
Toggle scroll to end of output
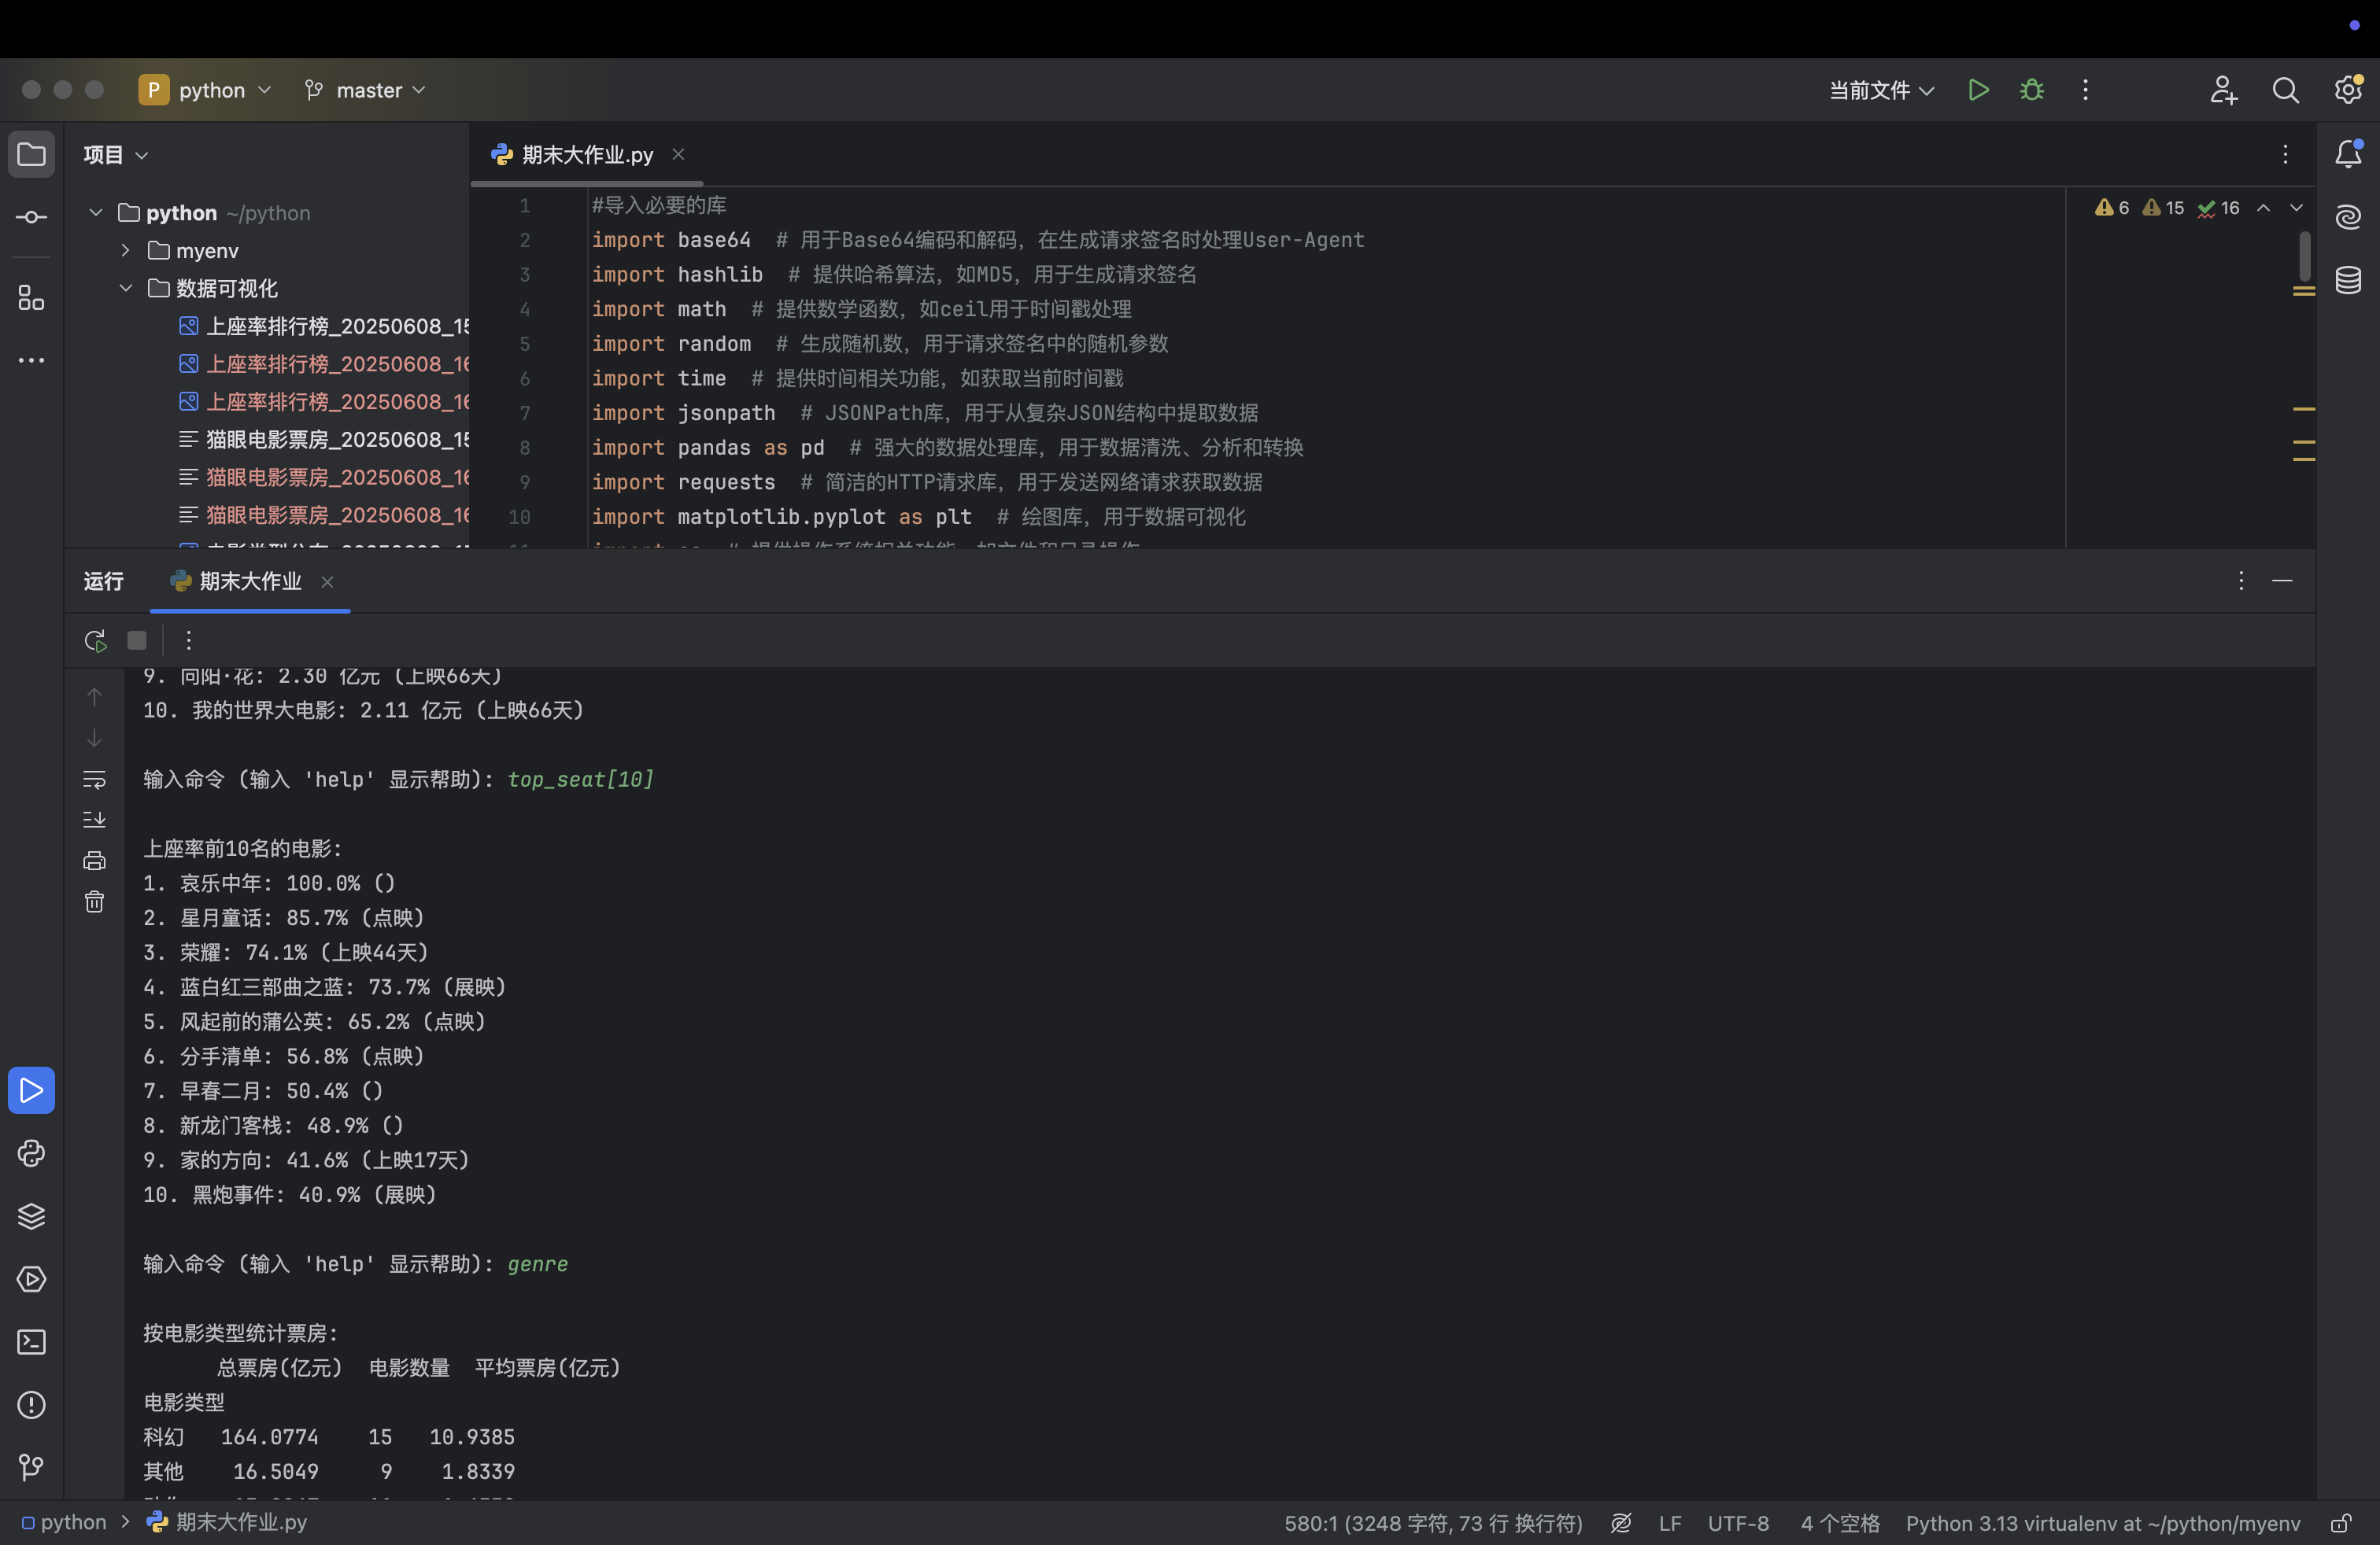[94, 820]
